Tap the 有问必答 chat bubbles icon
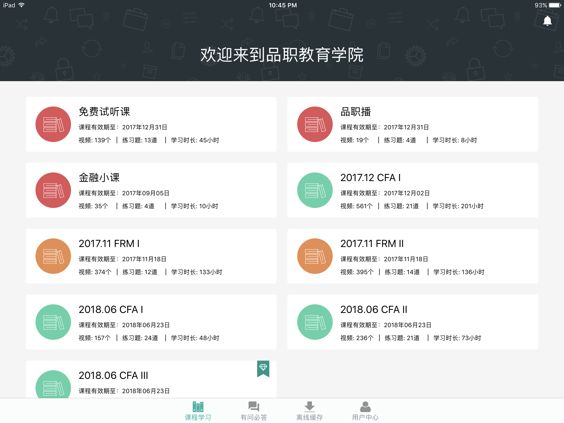The height and width of the screenshot is (423, 564). click(x=254, y=407)
